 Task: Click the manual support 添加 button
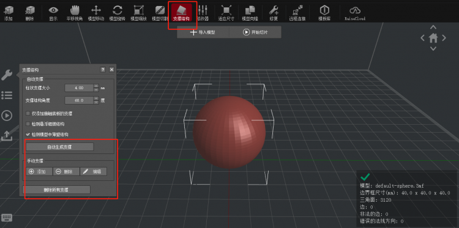[39, 172]
